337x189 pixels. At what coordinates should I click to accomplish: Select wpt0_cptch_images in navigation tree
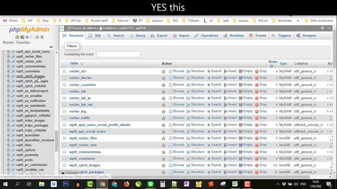[x=31, y=76]
